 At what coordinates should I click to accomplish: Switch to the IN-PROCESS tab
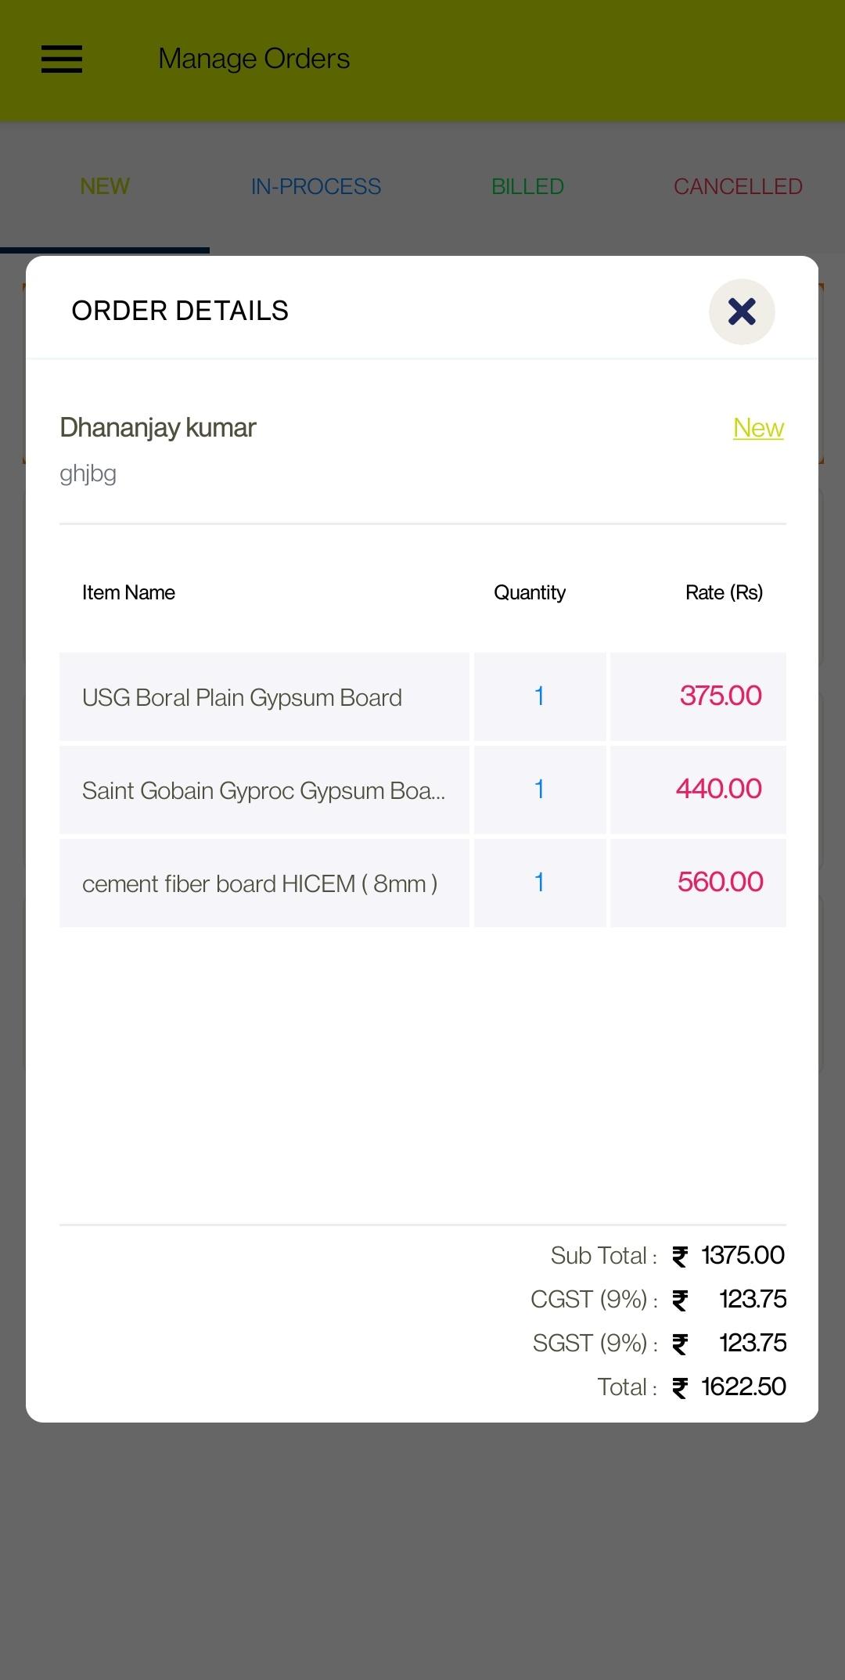click(x=316, y=186)
